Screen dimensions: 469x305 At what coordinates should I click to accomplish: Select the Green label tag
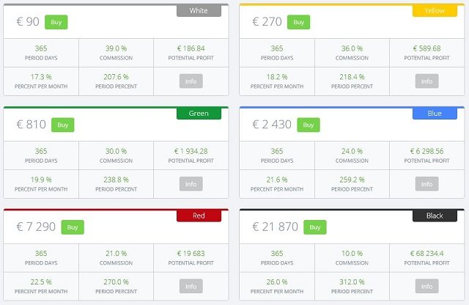point(199,114)
